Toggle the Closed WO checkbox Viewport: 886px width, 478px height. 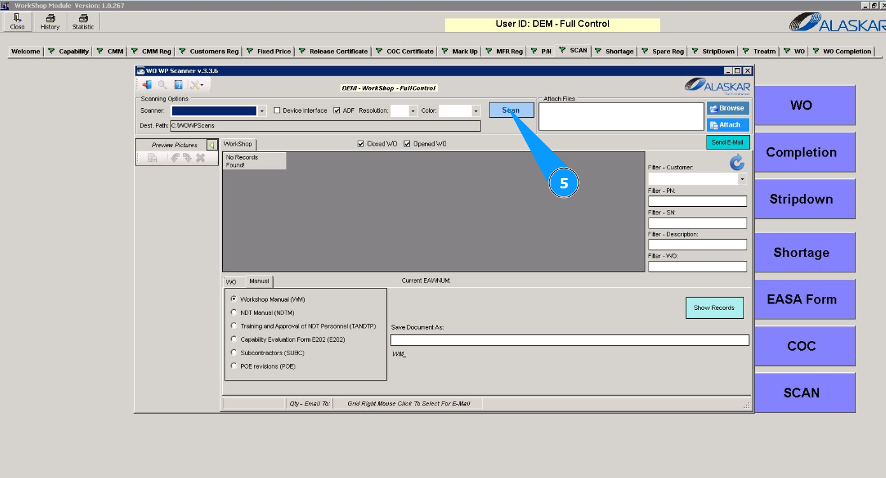coord(362,144)
